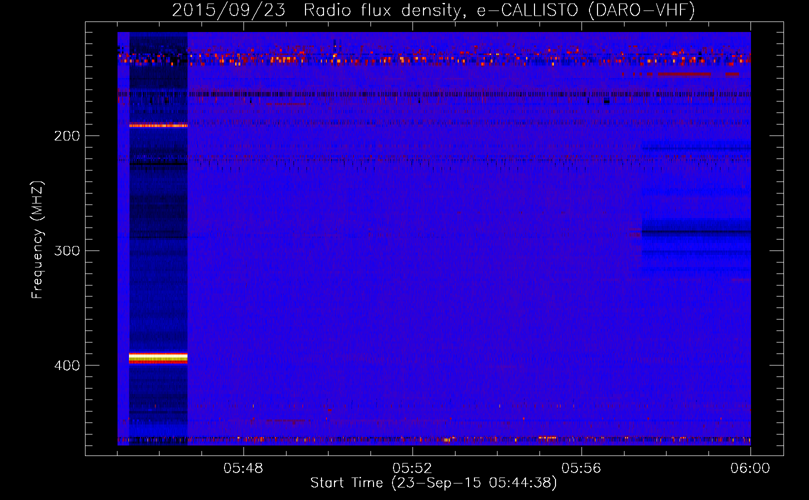Click the thin red-orange band just above 200 MHz

(158, 125)
